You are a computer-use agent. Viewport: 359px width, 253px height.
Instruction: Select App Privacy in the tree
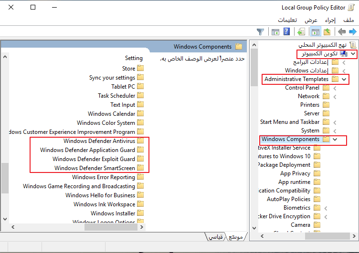[x=300, y=173]
